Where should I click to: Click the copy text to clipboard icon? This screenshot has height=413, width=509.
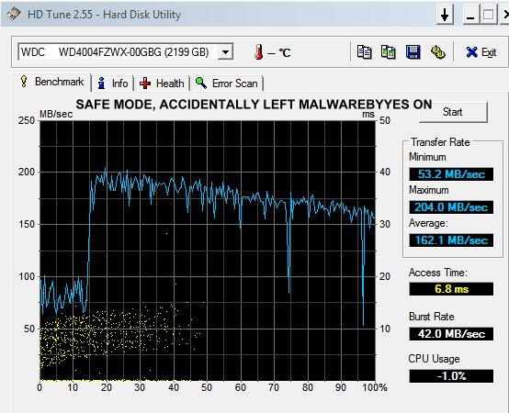(x=364, y=52)
